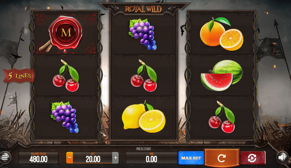The width and height of the screenshot is (291, 168).
Task: Enable autoplay with the red button
Action: (252, 158)
